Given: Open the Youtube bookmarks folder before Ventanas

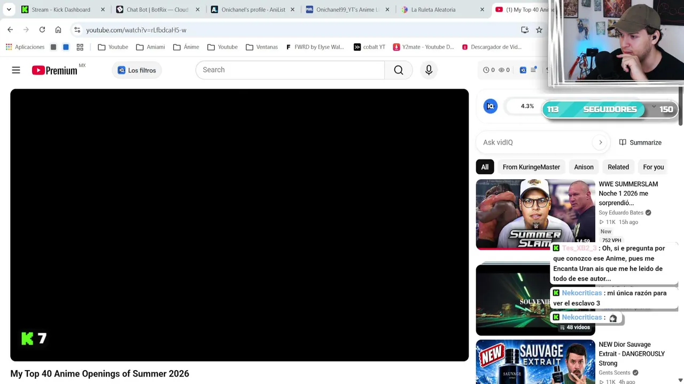Looking at the screenshot, I should pos(222,47).
